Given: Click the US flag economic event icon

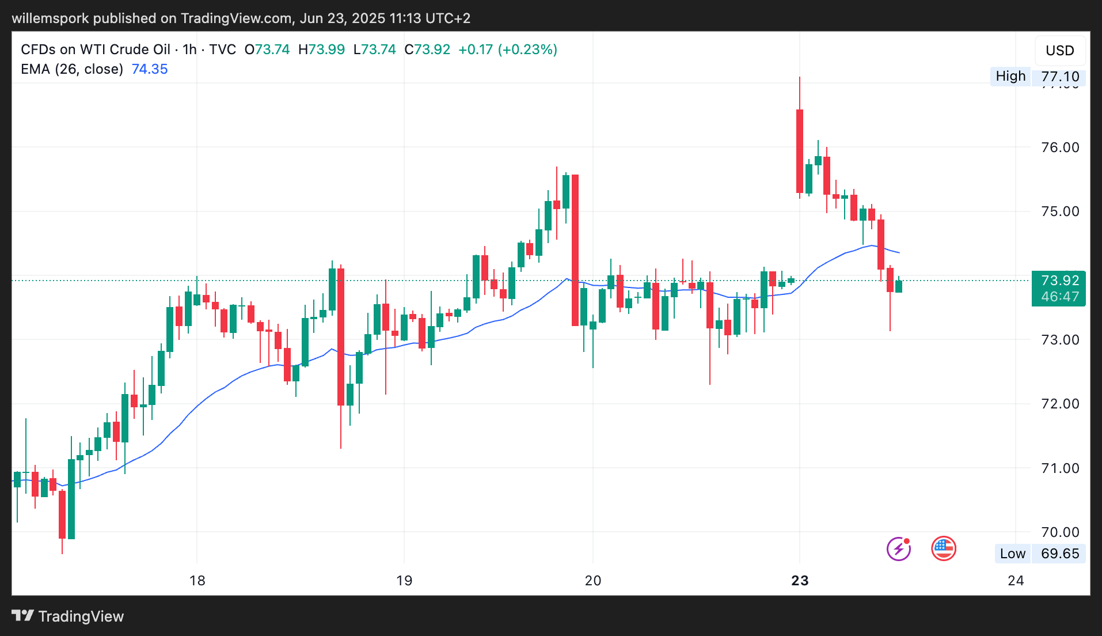Looking at the screenshot, I should pyautogui.click(x=943, y=548).
